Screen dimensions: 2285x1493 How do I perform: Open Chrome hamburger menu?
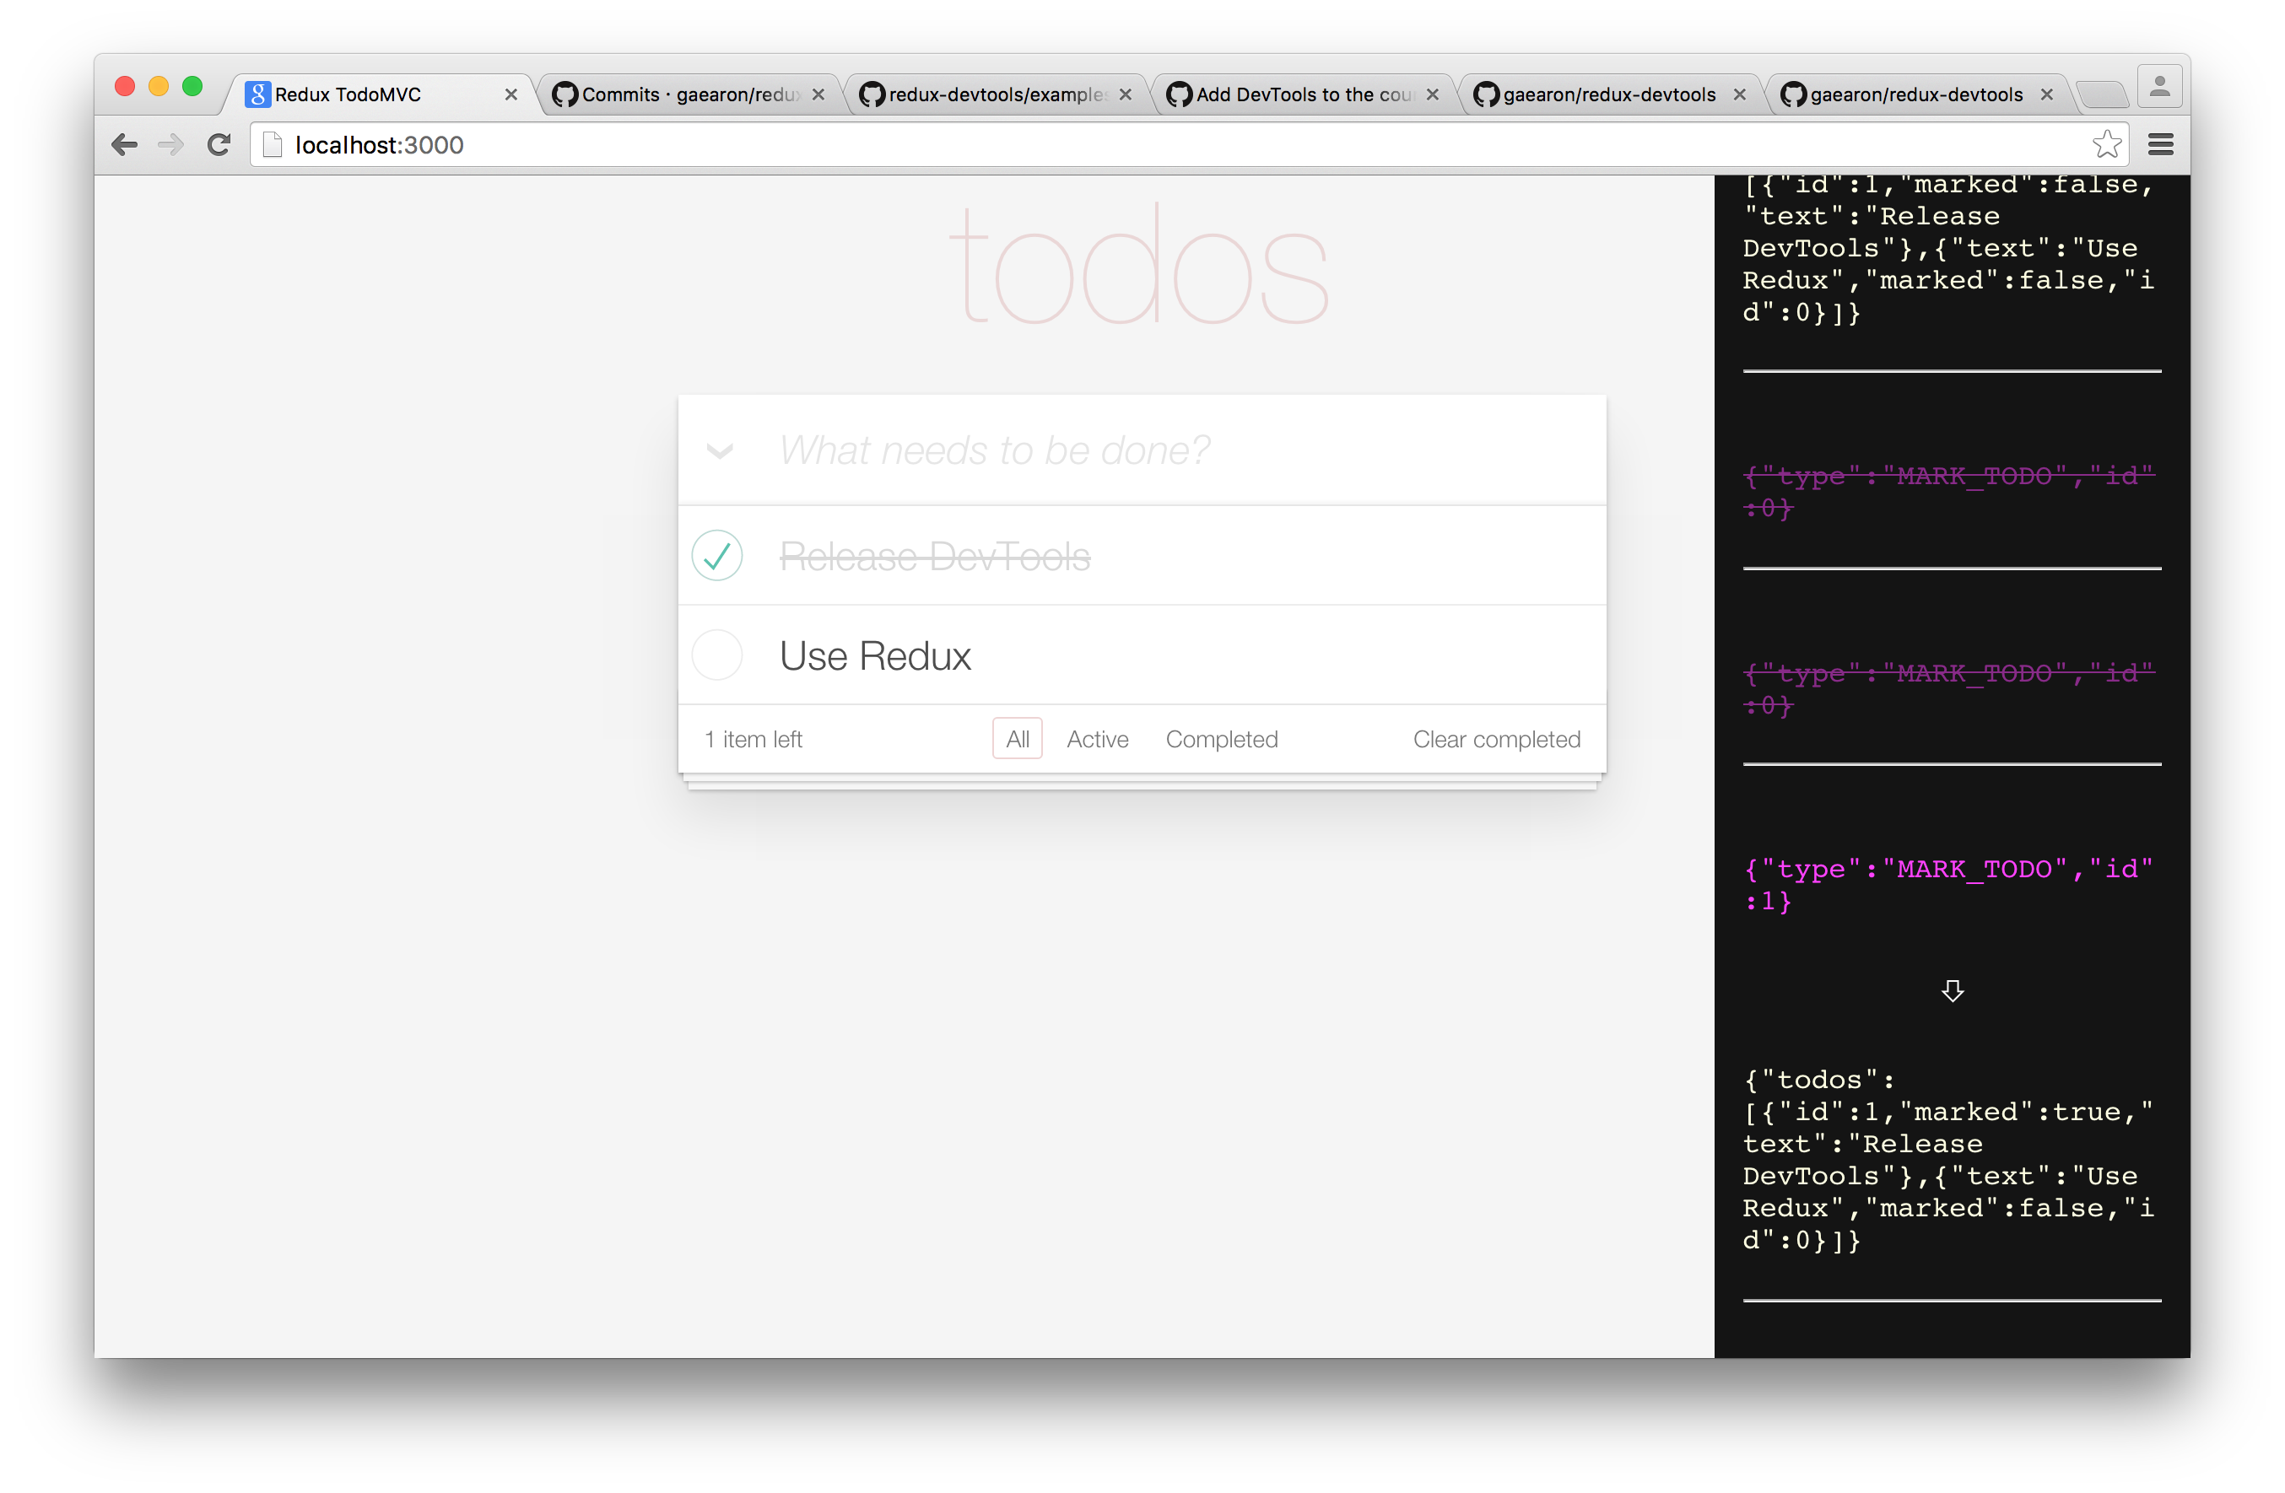click(x=2160, y=145)
